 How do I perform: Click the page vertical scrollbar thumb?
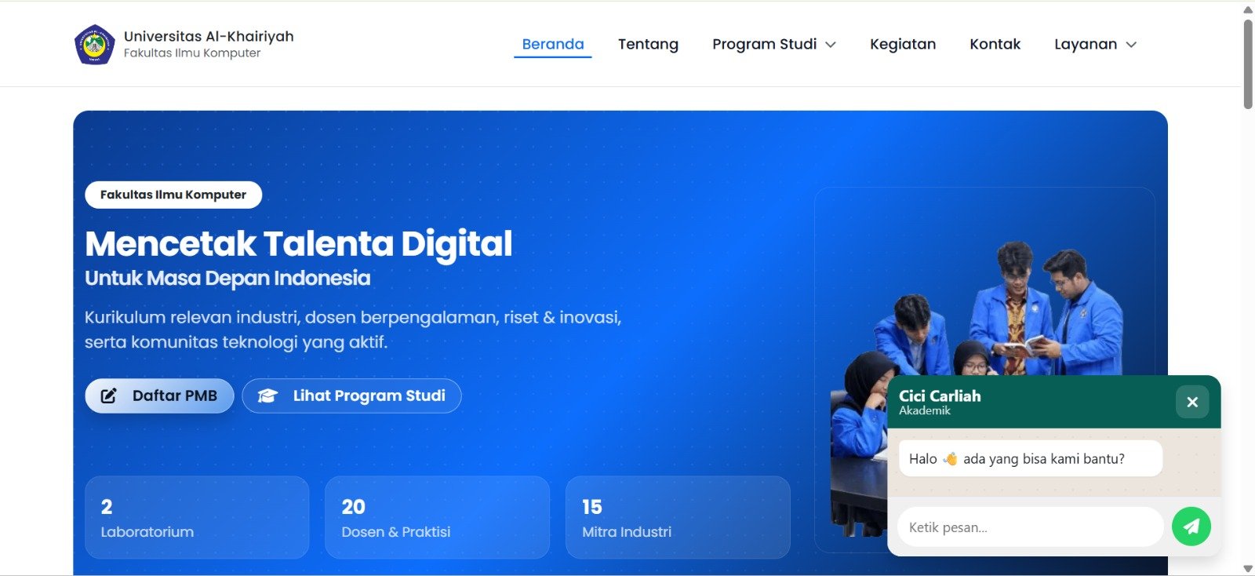[1248, 63]
